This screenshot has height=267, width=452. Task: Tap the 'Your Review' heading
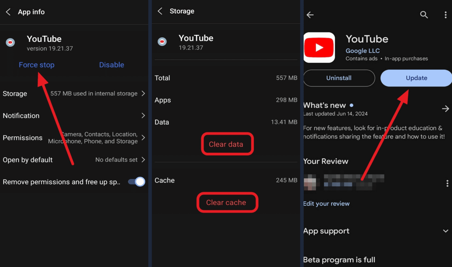coord(326,161)
